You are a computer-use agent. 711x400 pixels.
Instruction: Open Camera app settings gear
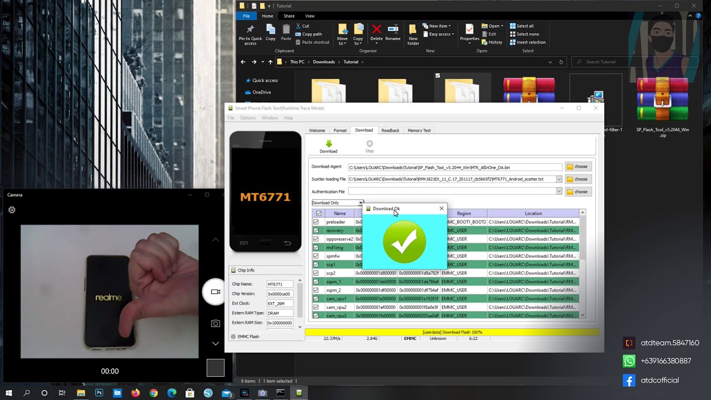coord(12,210)
